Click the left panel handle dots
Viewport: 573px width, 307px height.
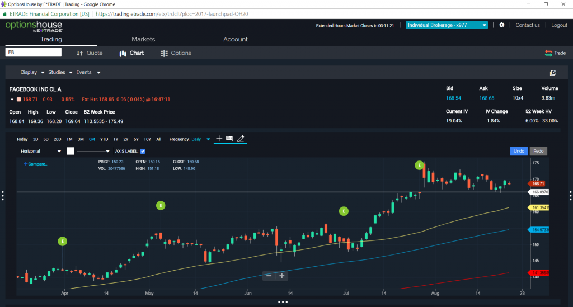(3, 195)
